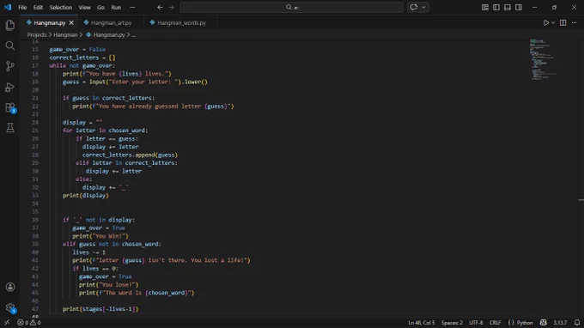
Task: Open the Run menu
Action: (x=116, y=7)
